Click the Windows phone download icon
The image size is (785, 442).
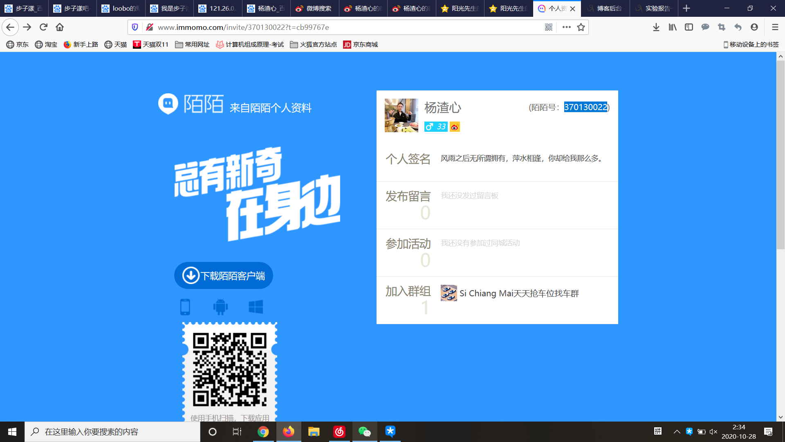(256, 307)
